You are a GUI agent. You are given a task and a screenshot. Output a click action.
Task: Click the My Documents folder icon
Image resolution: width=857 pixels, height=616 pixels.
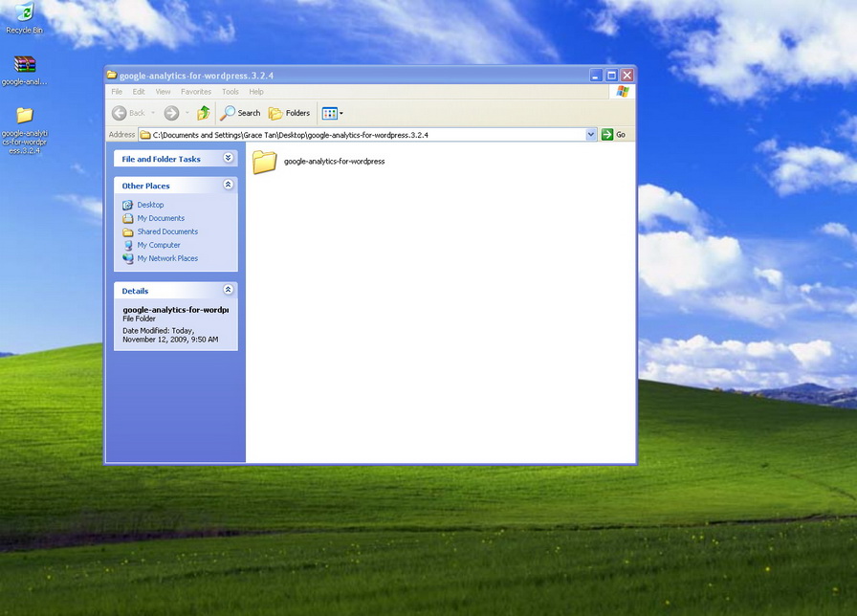[x=128, y=218]
